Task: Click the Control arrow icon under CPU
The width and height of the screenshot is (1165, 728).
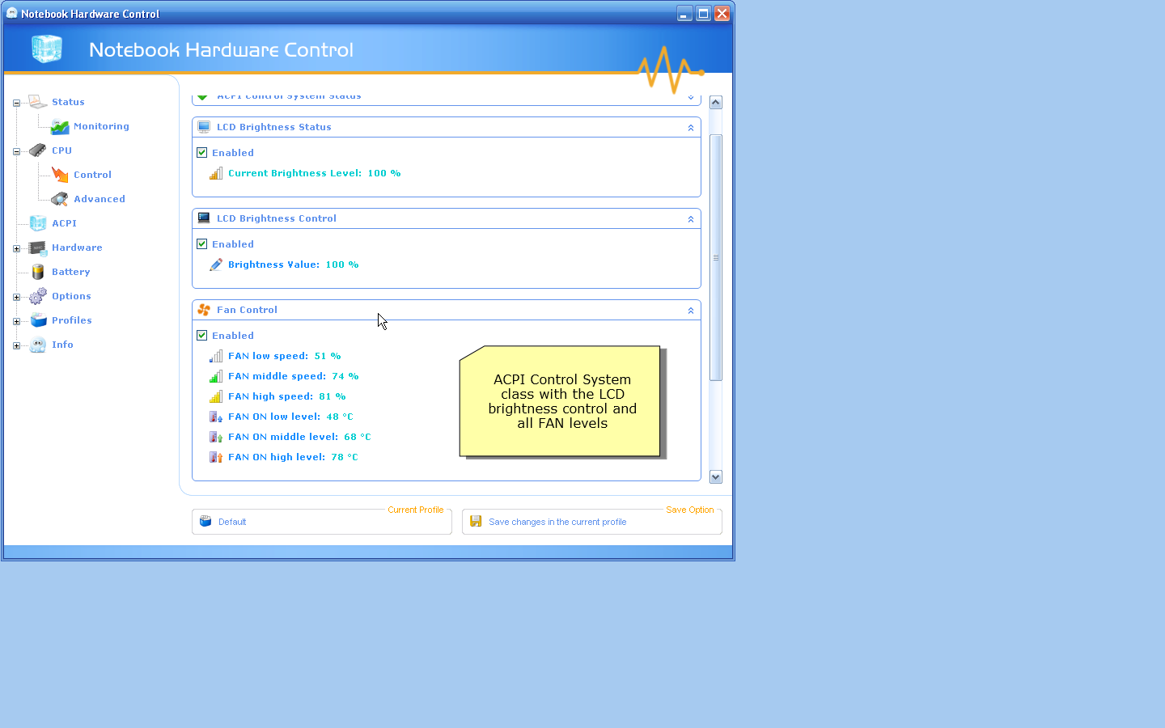Action: (60, 175)
